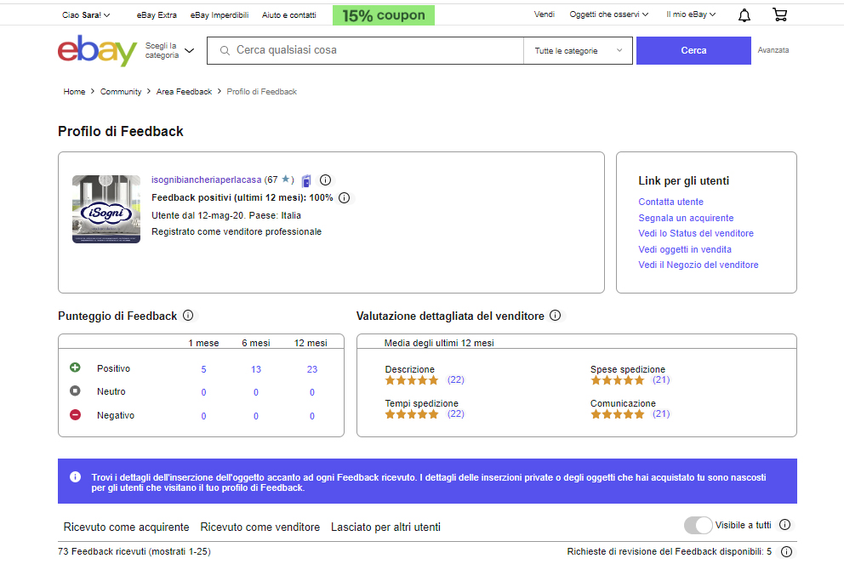
Task: Click the Tempi spedizione star rating
Action: point(412,414)
